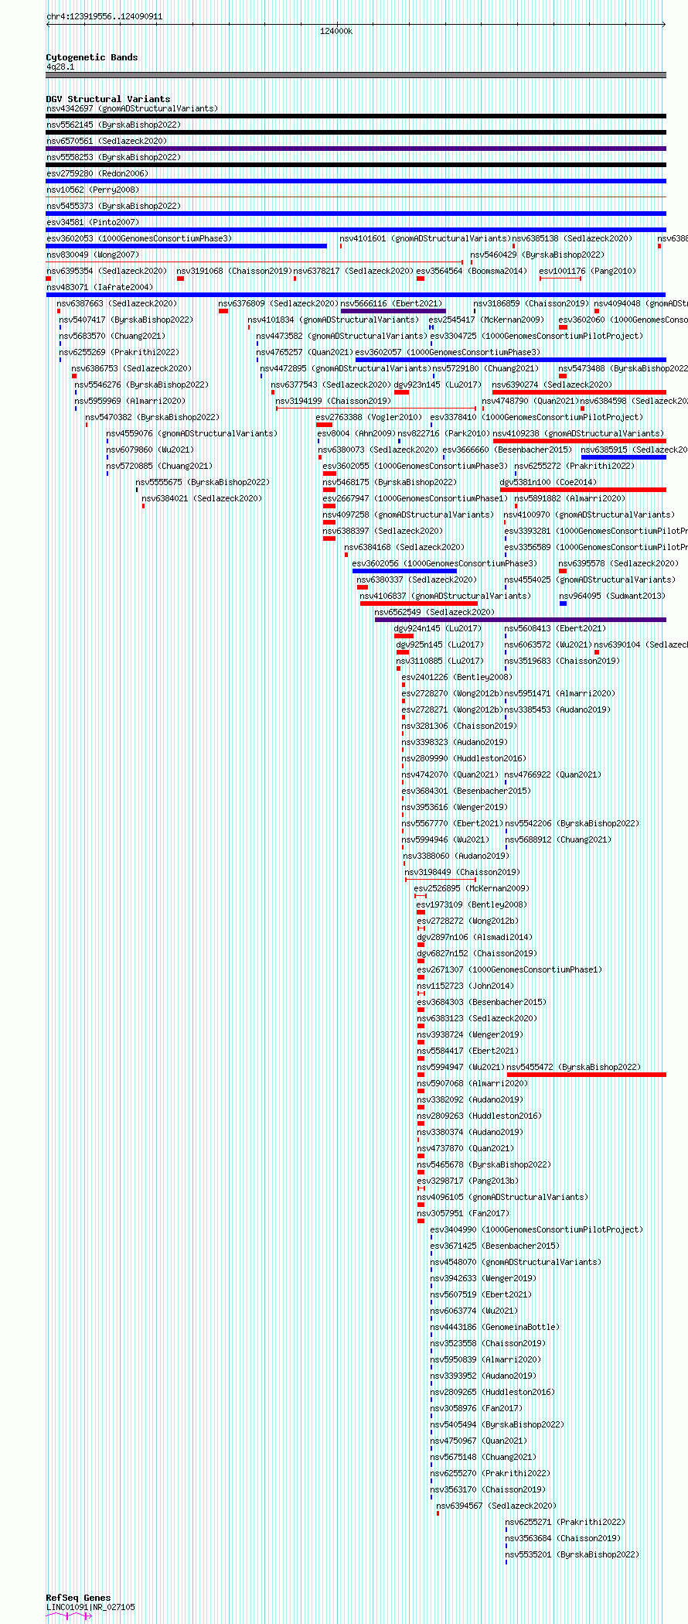Open variant nsv4766922 Quan2021
Screen dimensions: 688x1624
(x=553, y=774)
